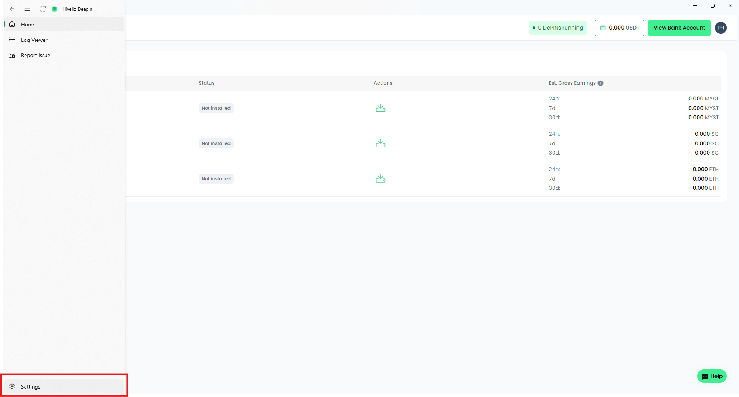The width and height of the screenshot is (739, 397).
Task: Click the Log Viewer list icon
Action: (12, 40)
